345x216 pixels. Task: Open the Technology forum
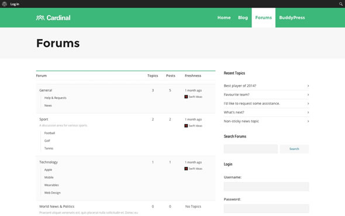coord(49,162)
